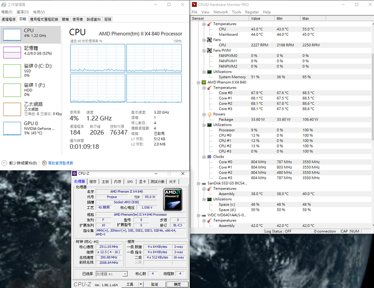Open 選項(O) menu in Task Manager
This screenshot has height=288, width=374.
23,12
